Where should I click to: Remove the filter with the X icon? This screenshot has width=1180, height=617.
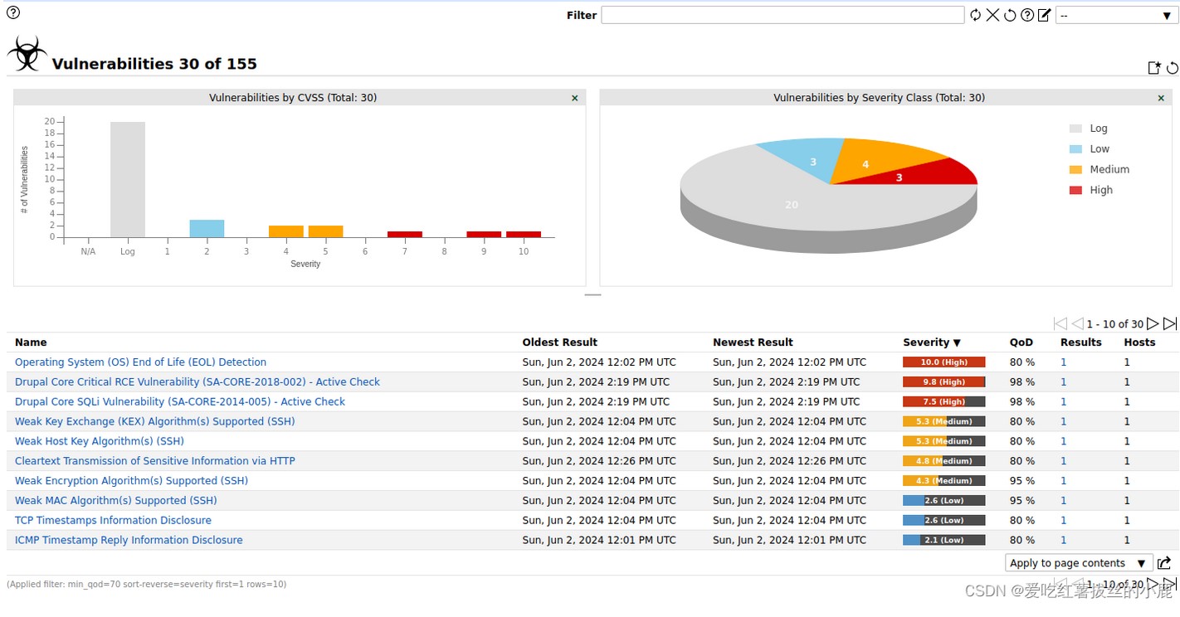click(x=992, y=15)
